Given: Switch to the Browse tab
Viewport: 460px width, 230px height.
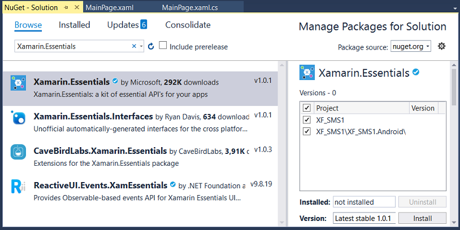Looking at the screenshot, I should click(28, 25).
